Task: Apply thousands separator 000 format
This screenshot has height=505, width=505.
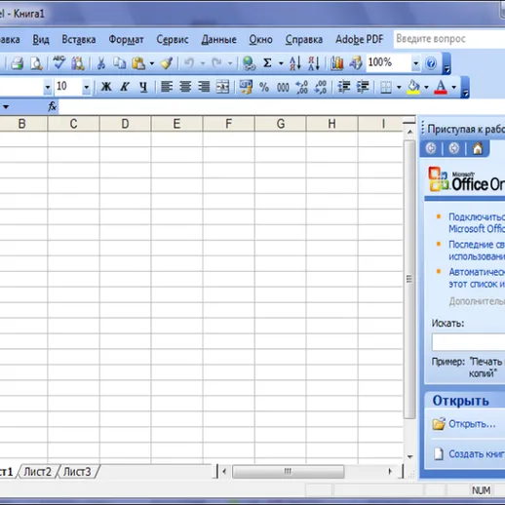Action: (283, 87)
